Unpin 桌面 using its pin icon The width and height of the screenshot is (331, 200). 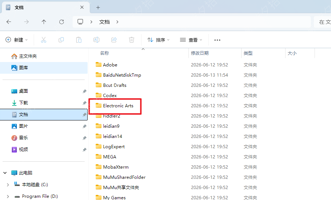84,91
